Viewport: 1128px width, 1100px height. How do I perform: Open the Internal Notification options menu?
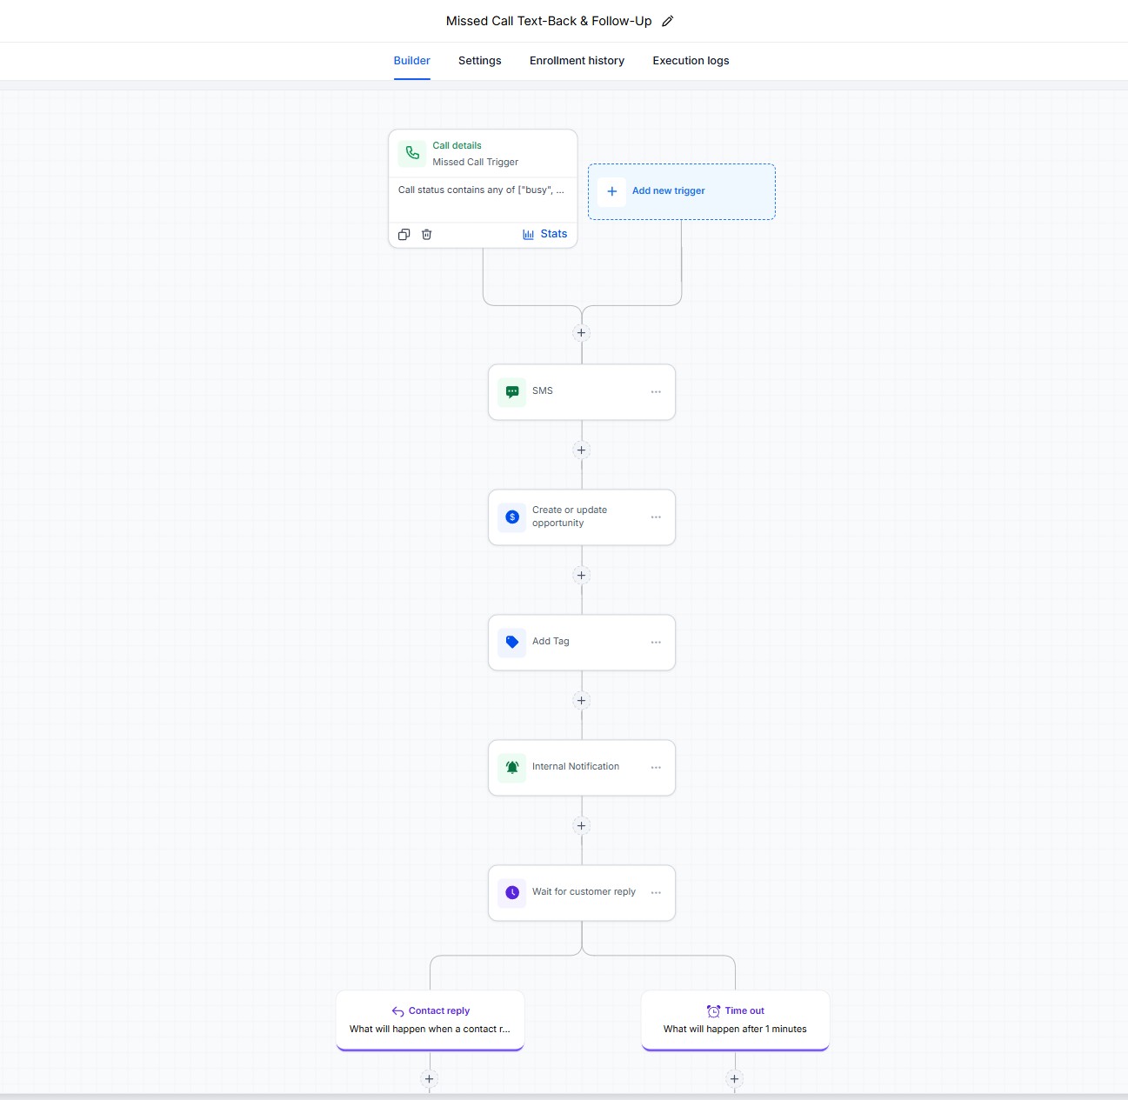[x=656, y=768]
